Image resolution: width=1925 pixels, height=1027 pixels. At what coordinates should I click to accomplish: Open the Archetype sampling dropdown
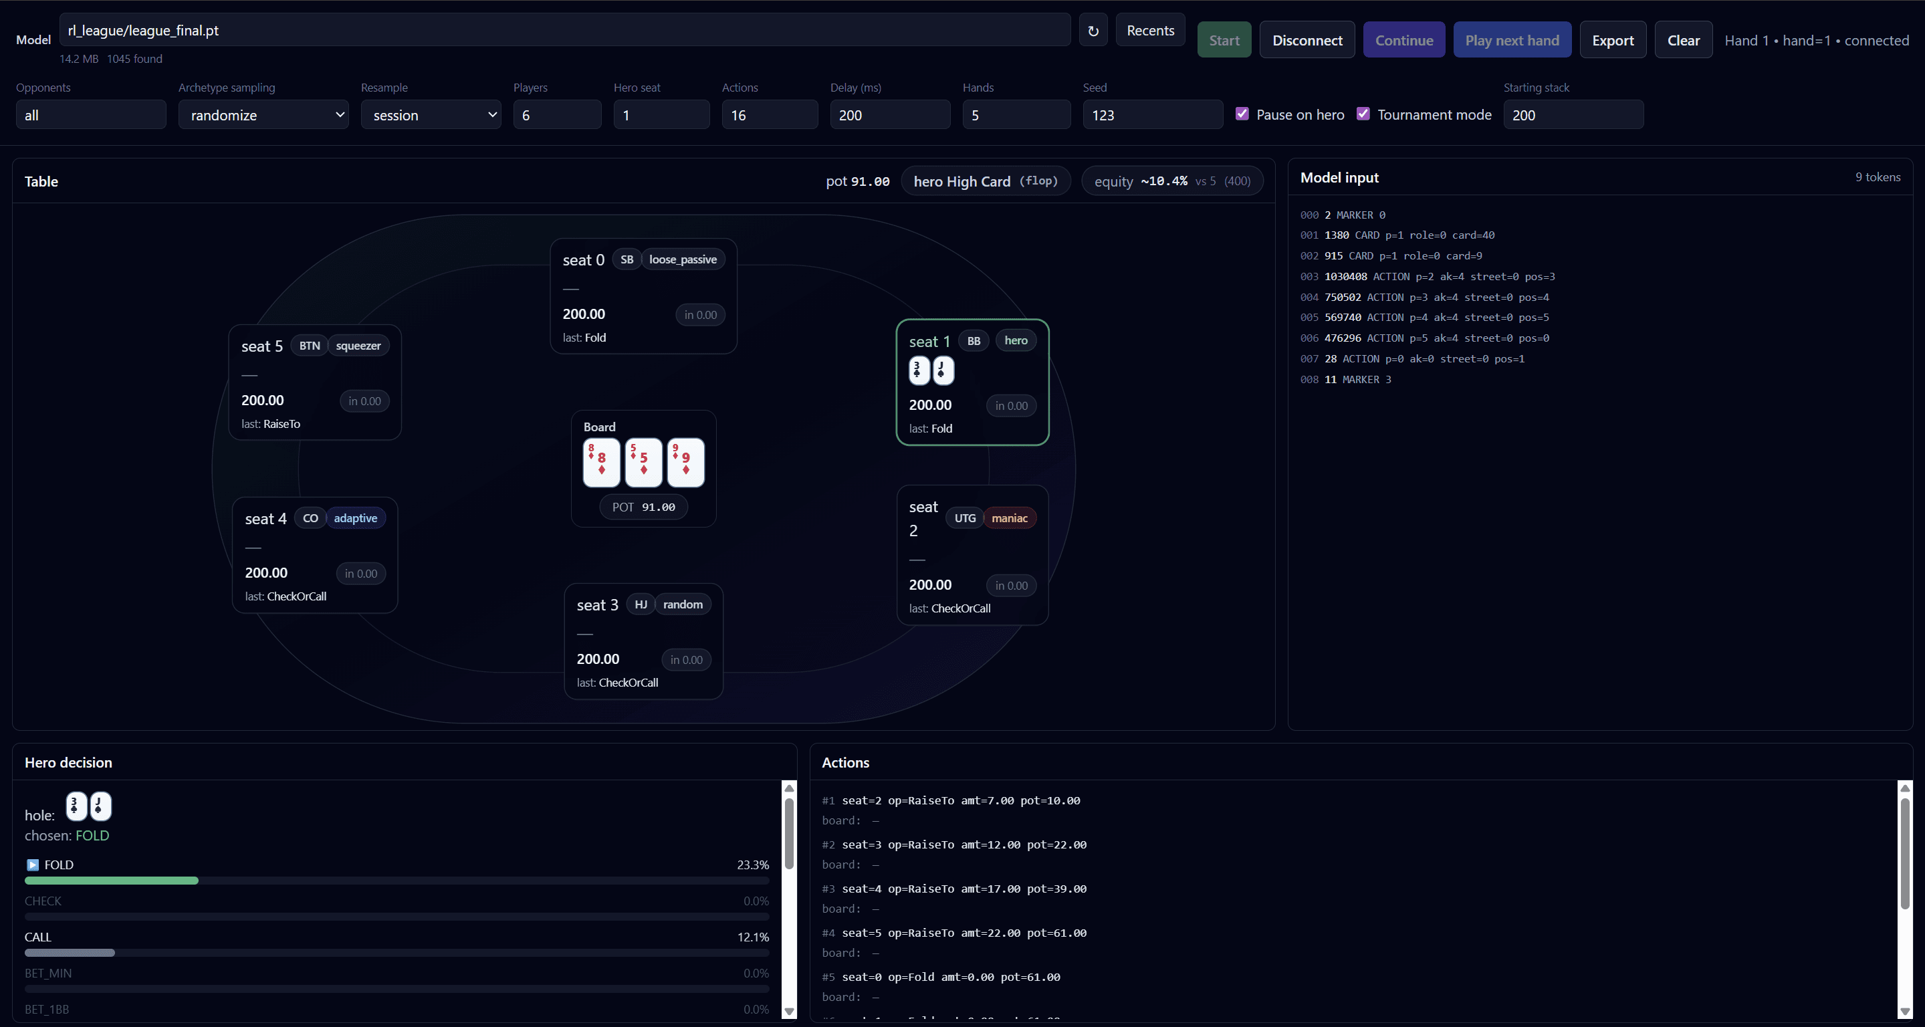263,114
